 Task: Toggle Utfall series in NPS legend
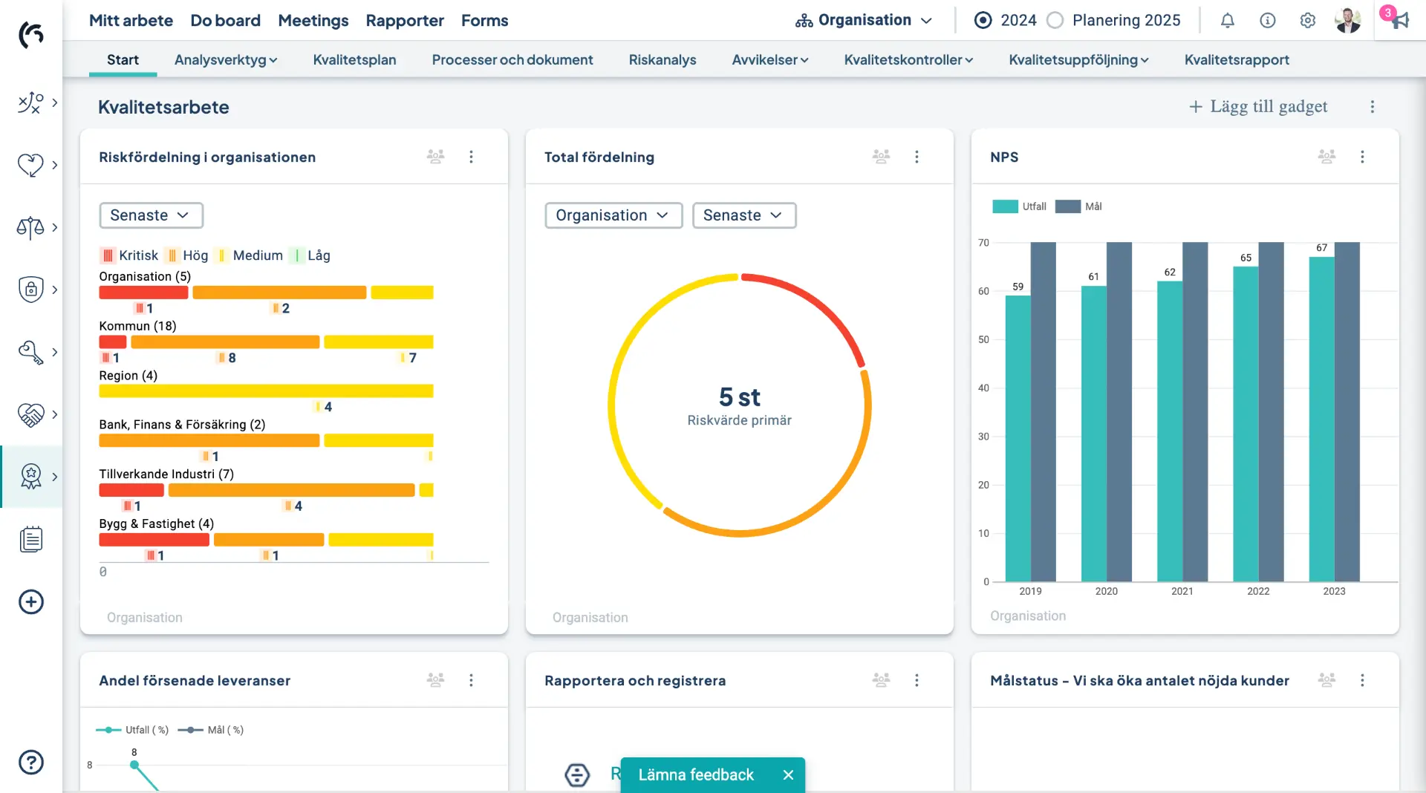[1019, 206]
